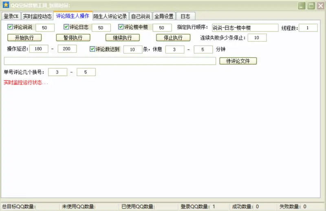Switch to the 登录CK tab
Image resolution: width=326 pixels, height=211 pixels.
11,16
